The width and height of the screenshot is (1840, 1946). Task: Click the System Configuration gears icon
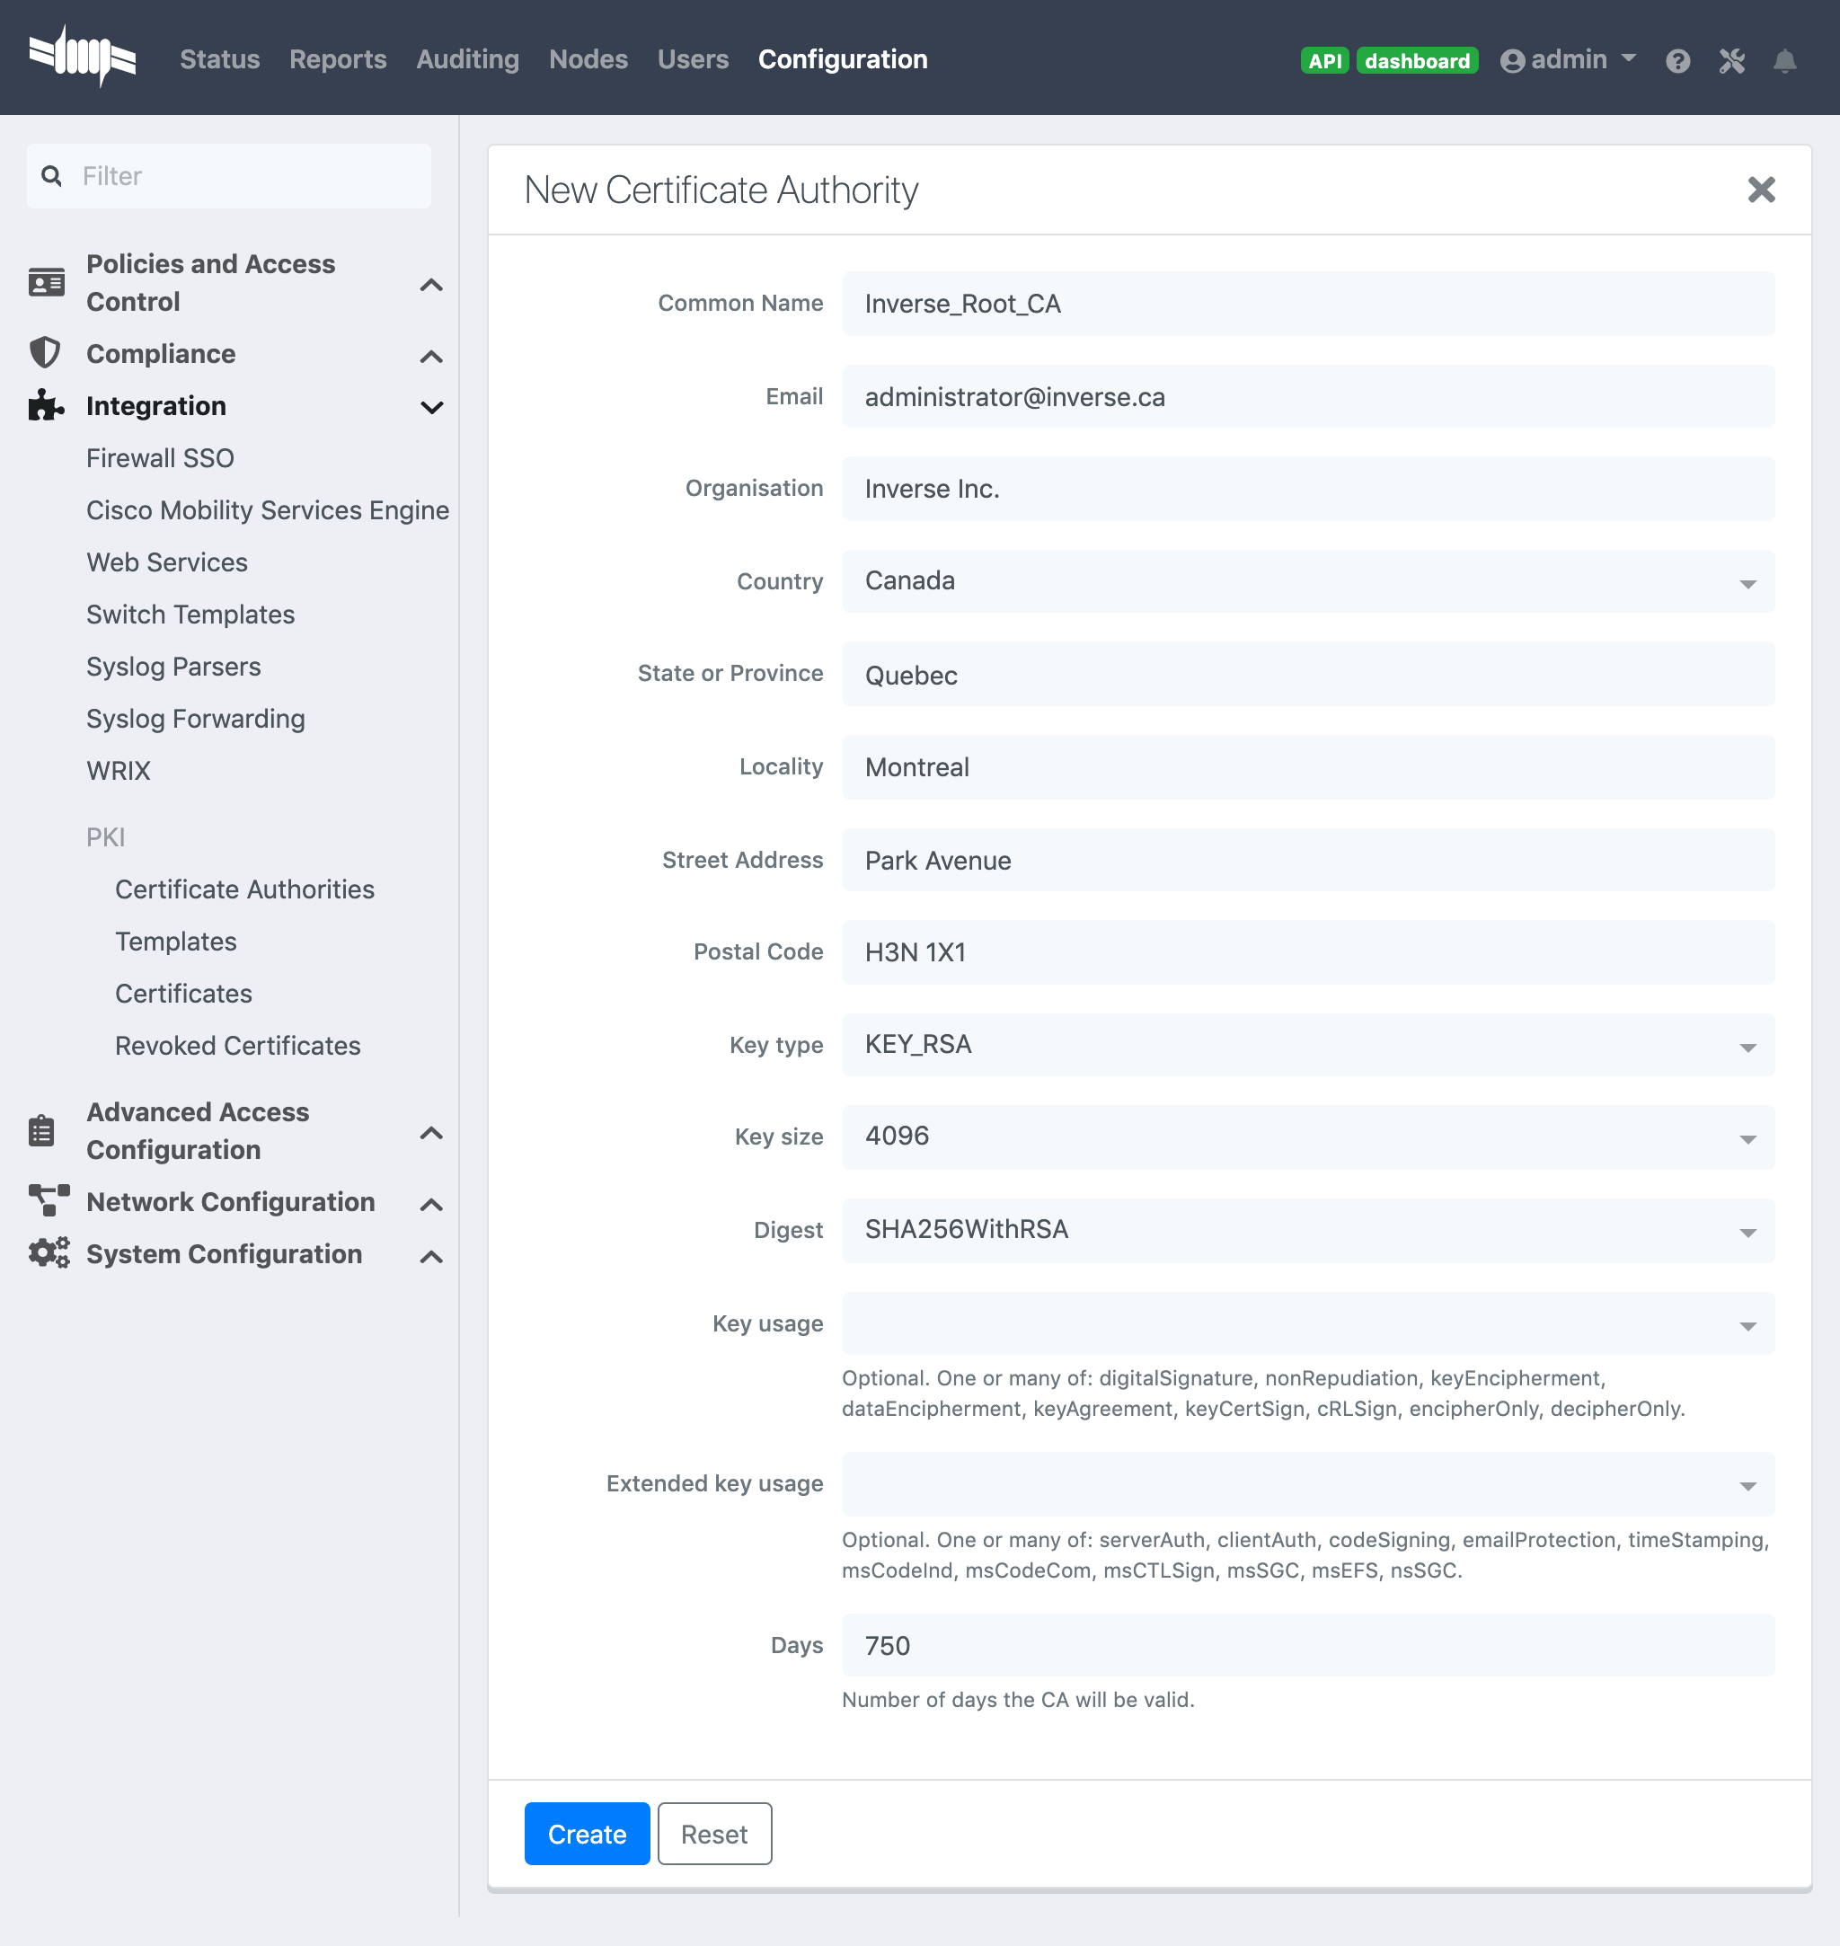click(x=48, y=1252)
